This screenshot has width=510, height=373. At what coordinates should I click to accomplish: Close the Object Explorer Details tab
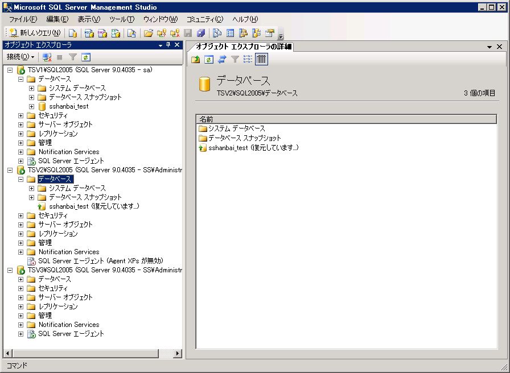click(500, 47)
